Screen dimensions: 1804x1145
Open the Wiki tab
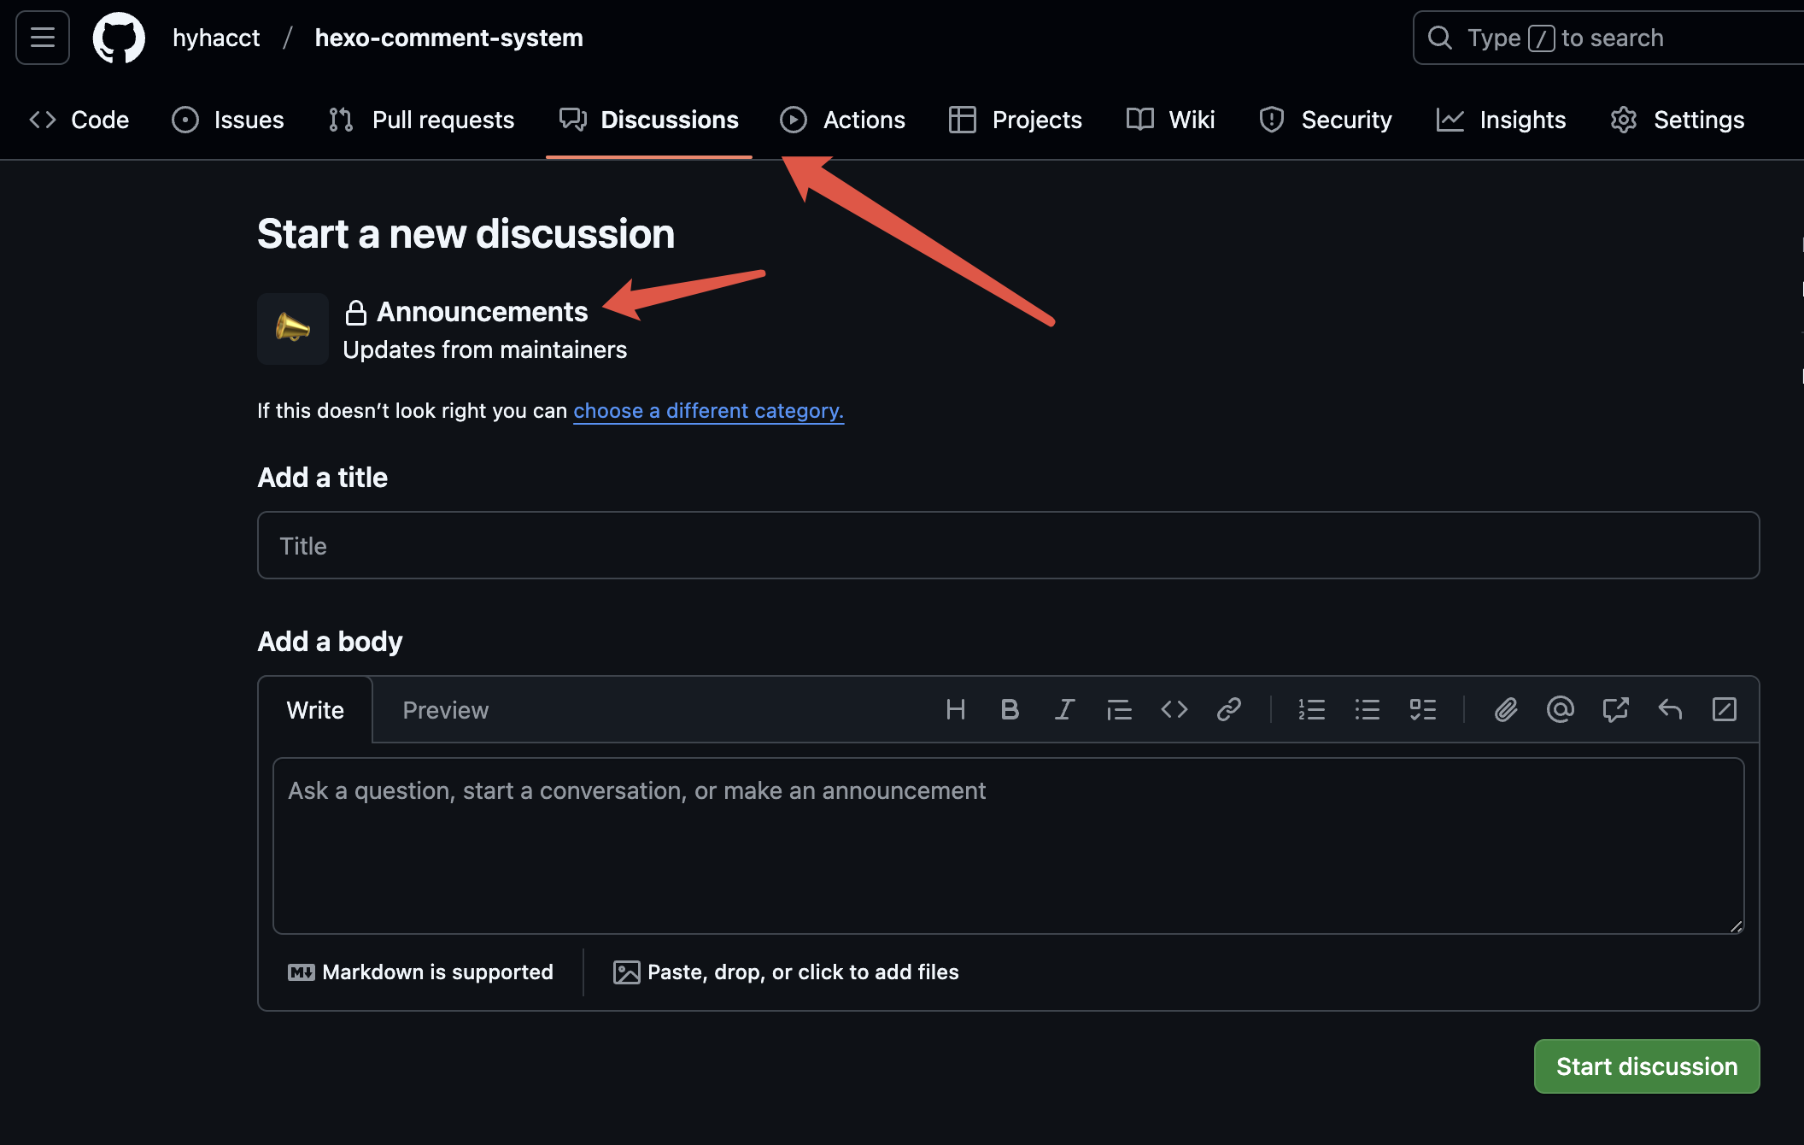[1171, 120]
